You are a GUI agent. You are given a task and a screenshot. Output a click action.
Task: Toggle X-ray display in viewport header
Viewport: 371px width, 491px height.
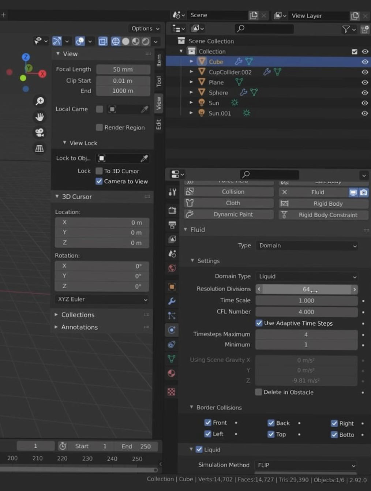[x=103, y=41]
